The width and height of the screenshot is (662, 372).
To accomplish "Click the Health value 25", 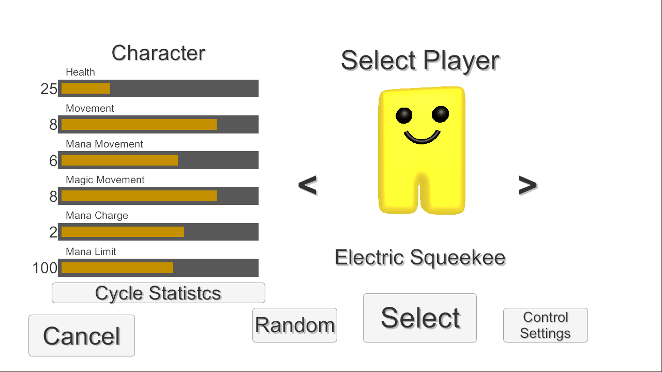I will coord(49,89).
